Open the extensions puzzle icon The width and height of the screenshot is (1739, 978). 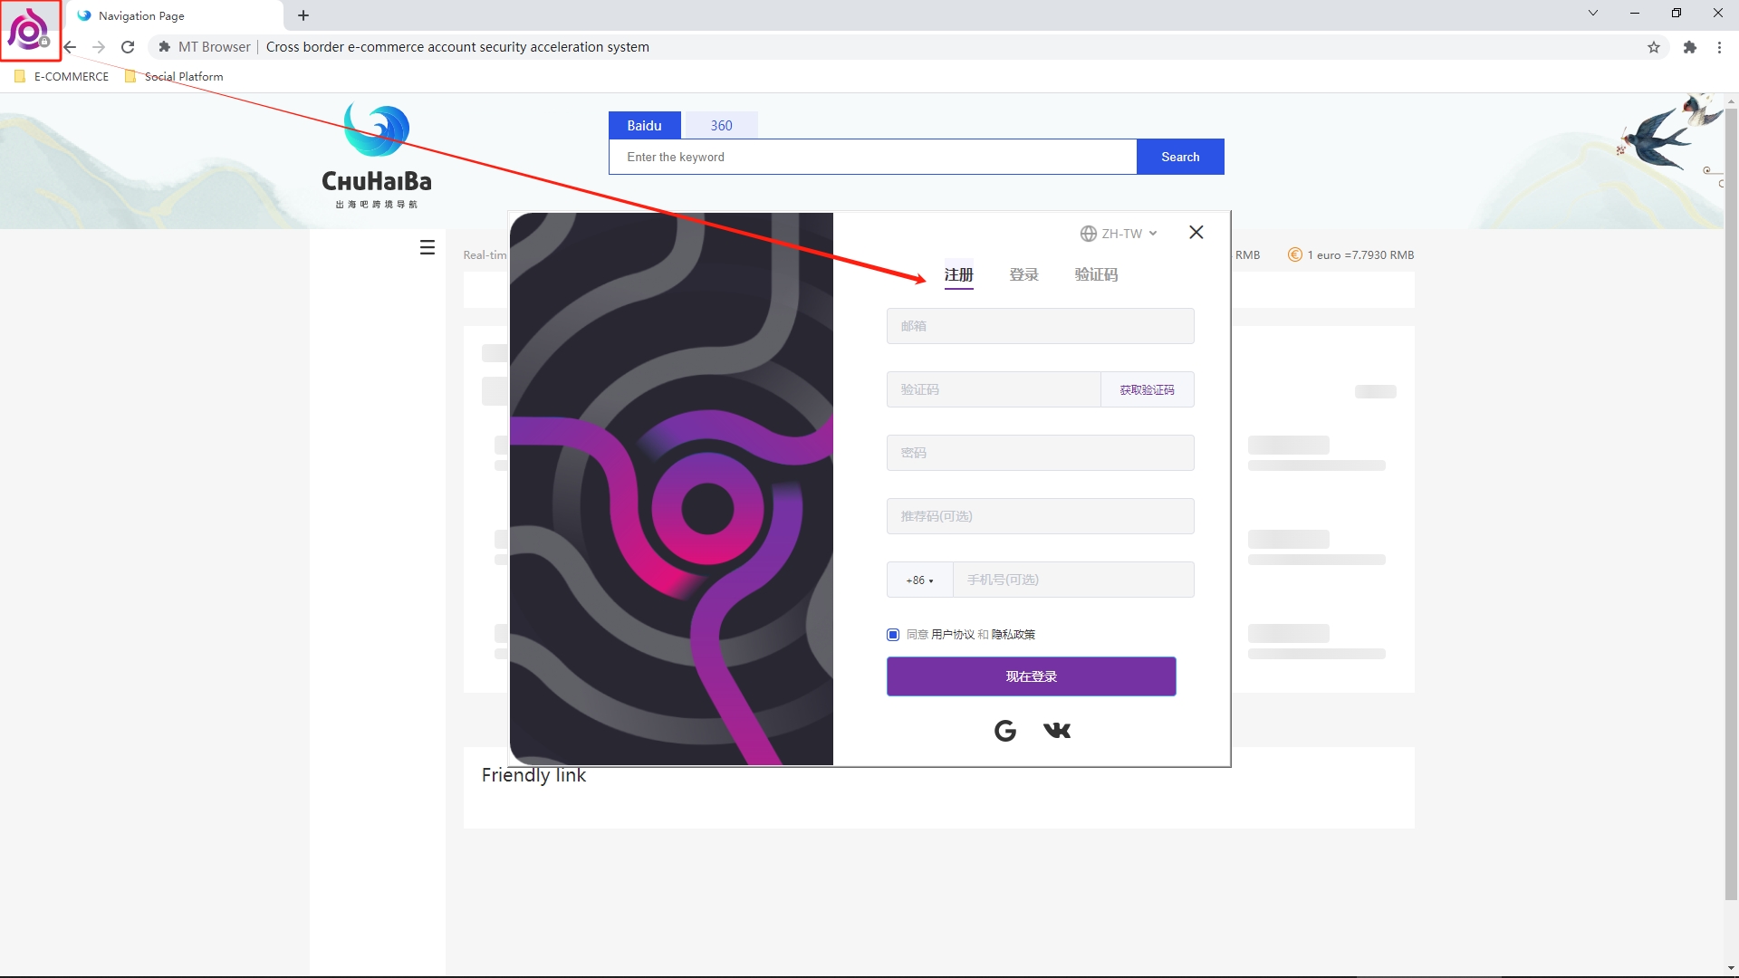click(1690, 47)
